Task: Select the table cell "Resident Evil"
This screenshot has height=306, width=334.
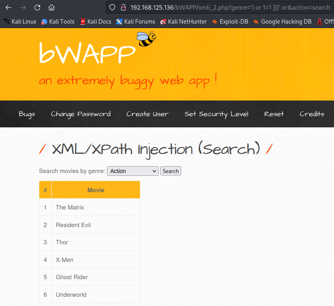Action: coord(96,225)
